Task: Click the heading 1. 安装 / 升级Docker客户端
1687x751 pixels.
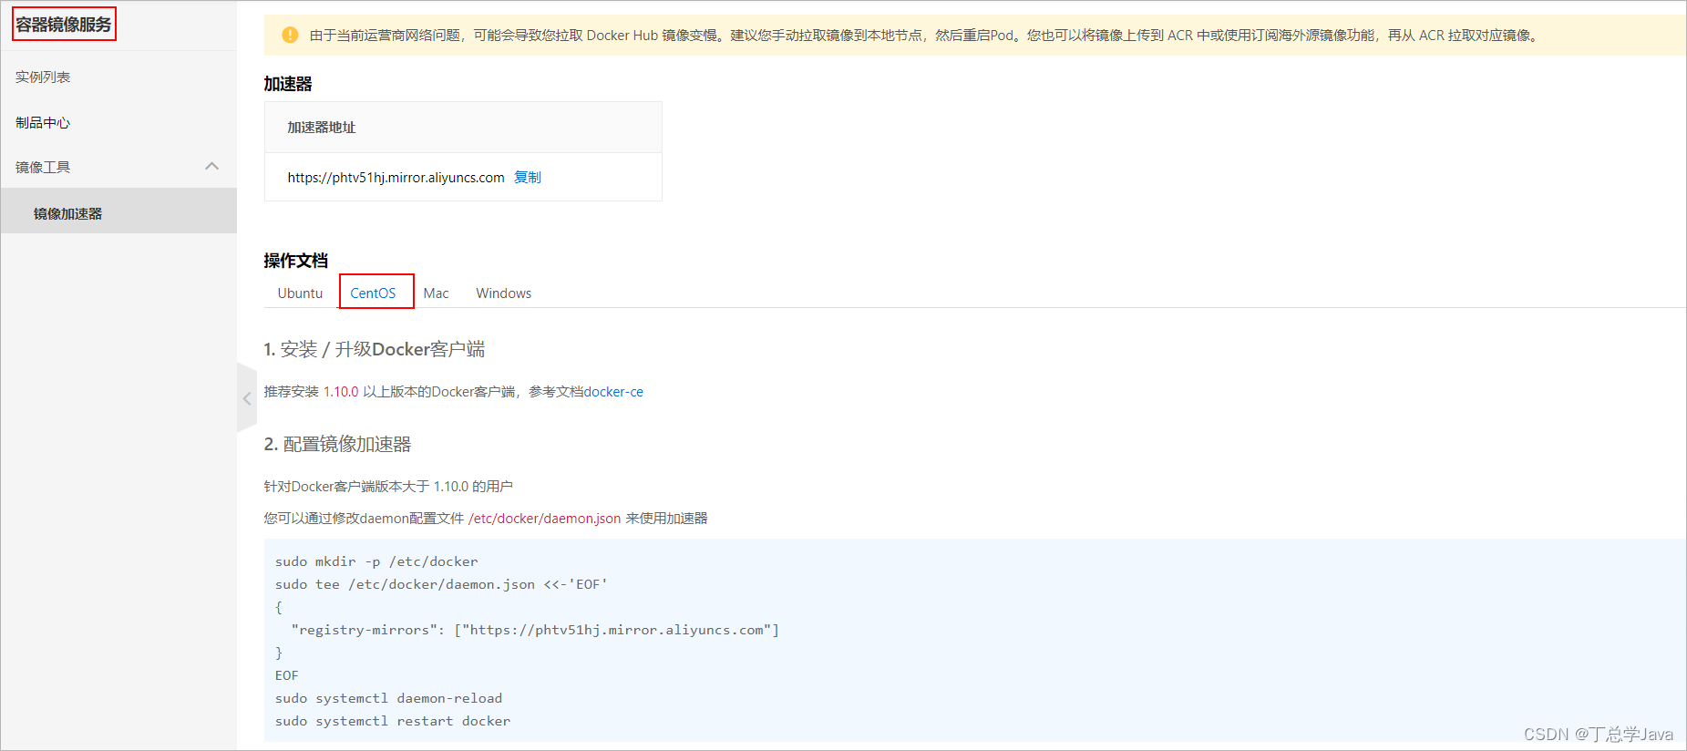Action: tap(375, 349)
